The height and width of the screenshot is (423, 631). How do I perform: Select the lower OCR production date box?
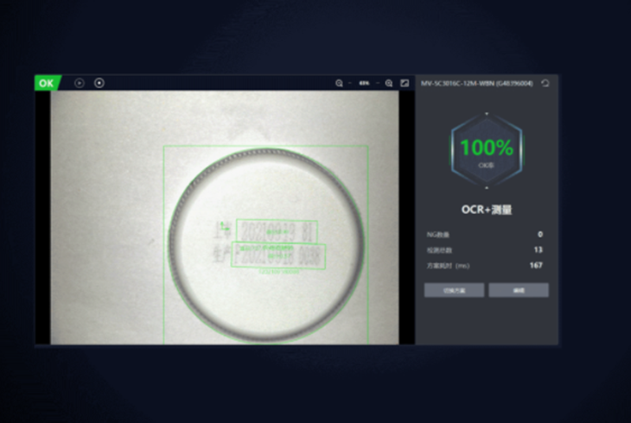point(278,255)
